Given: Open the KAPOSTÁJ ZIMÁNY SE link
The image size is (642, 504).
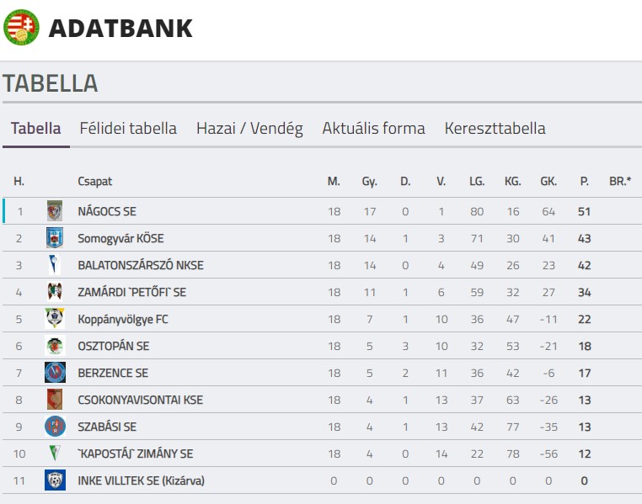Looking at the screenshot, I should point(135,454).
